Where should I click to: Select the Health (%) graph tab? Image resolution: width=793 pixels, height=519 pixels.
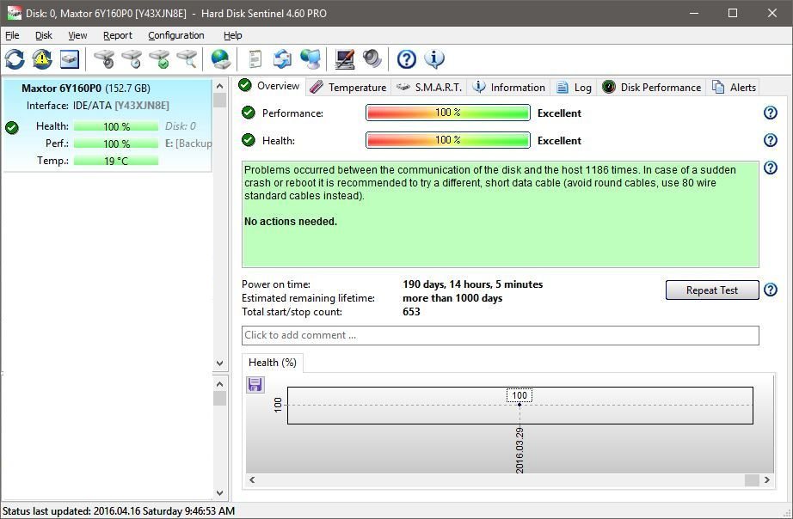point(273,363)
